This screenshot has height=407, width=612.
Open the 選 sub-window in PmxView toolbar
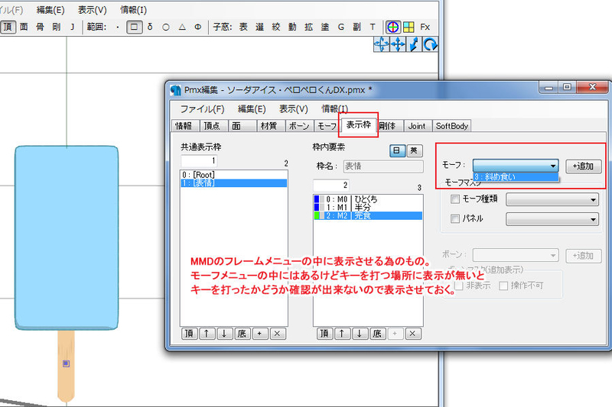(x=259, y=27)
